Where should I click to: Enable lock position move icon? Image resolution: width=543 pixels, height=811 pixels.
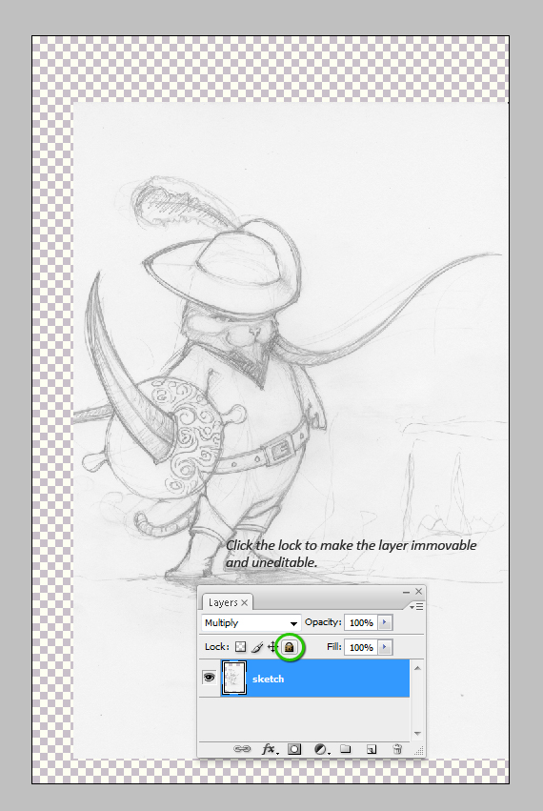point(272,647)
